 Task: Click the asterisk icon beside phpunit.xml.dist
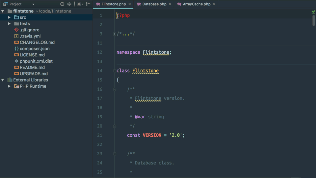(x=16, y=61)
